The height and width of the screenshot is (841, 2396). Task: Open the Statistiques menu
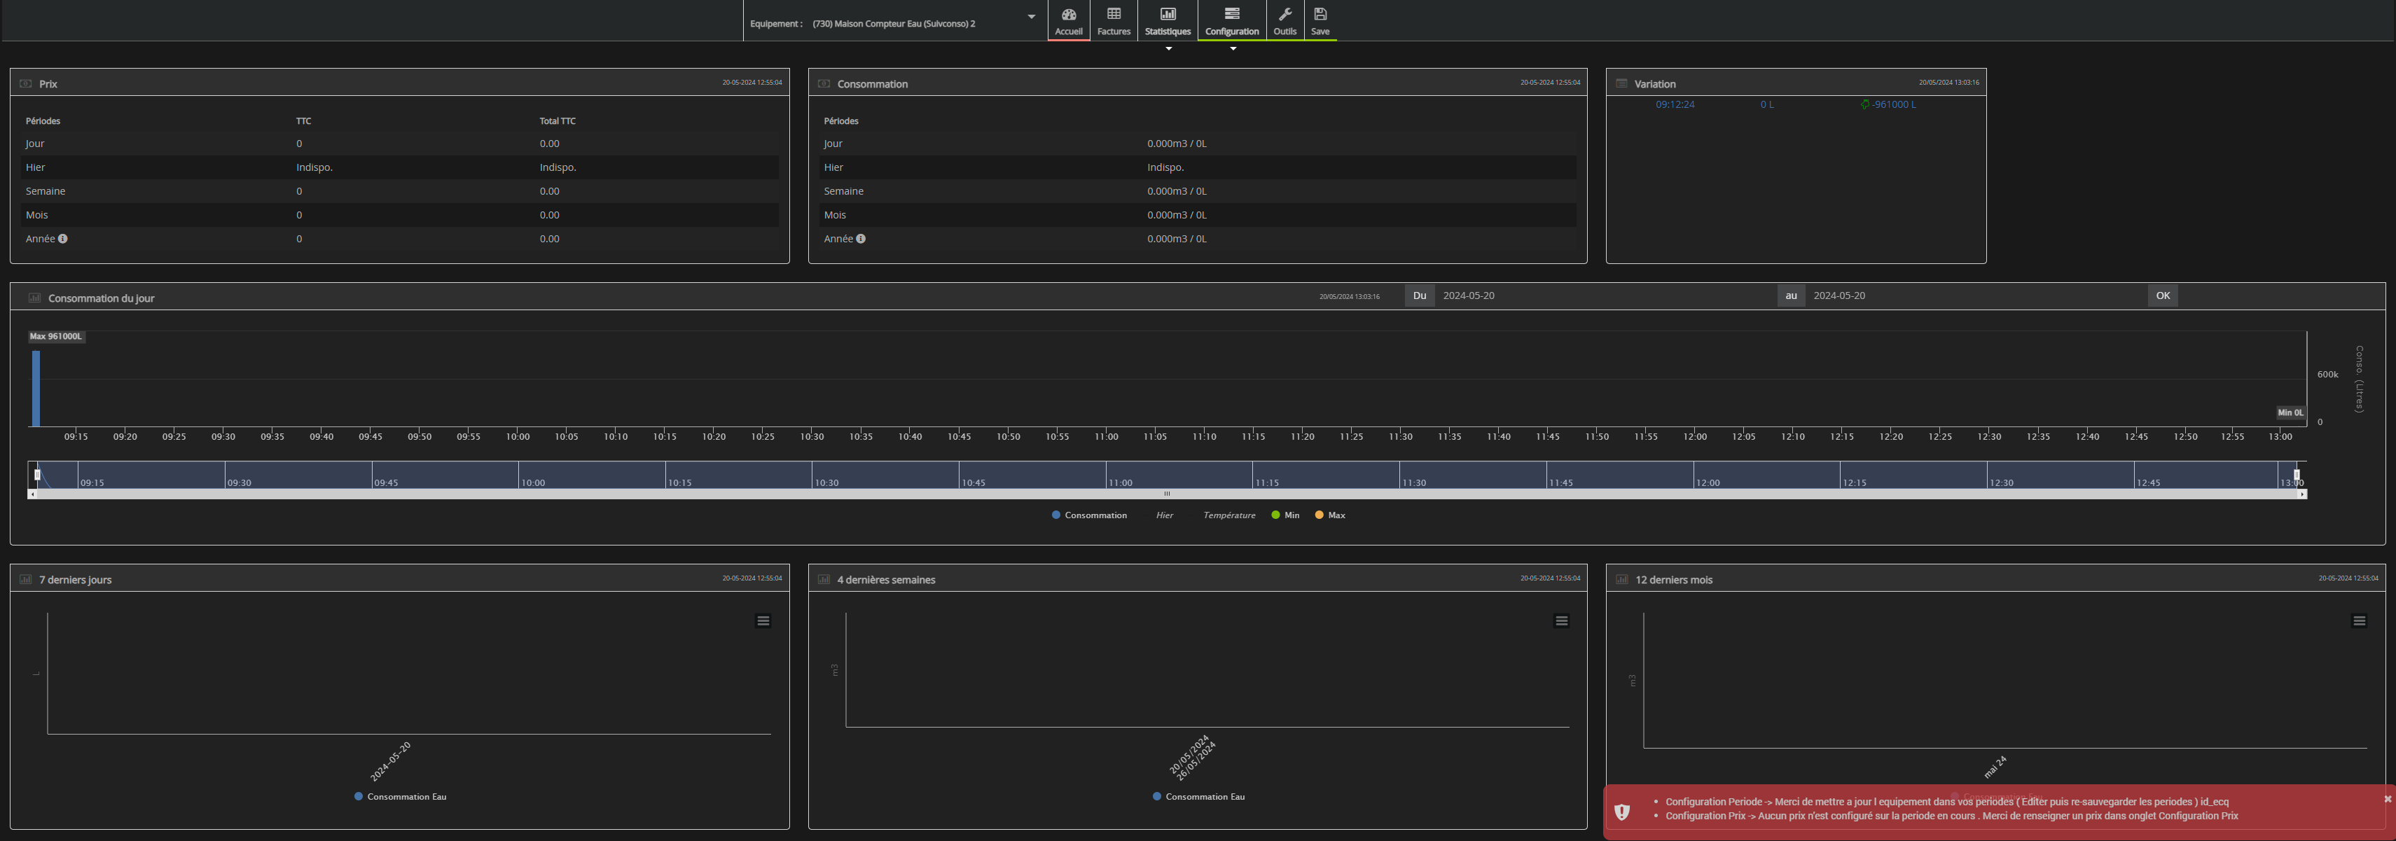[x=1168, y=20]
